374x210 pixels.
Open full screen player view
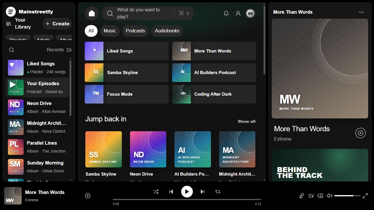365,196
